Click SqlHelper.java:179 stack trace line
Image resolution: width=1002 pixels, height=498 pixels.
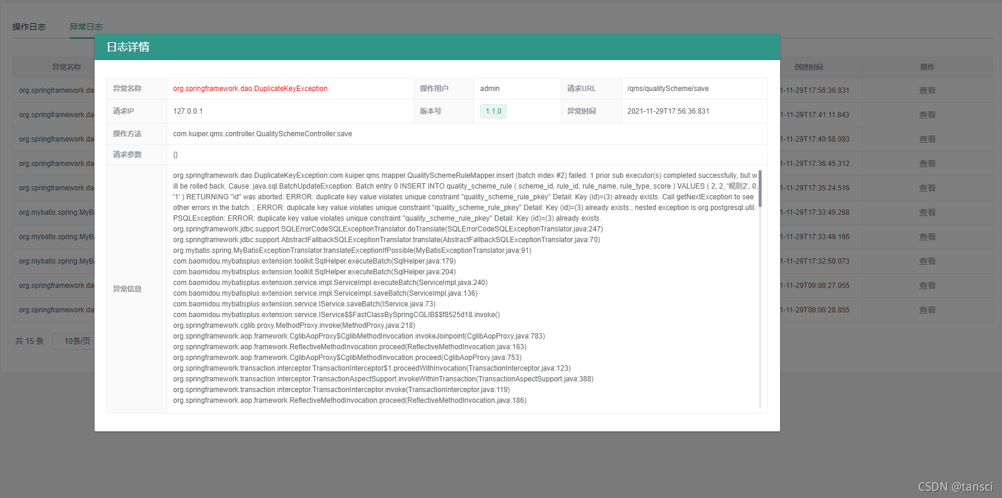point(314,261)
